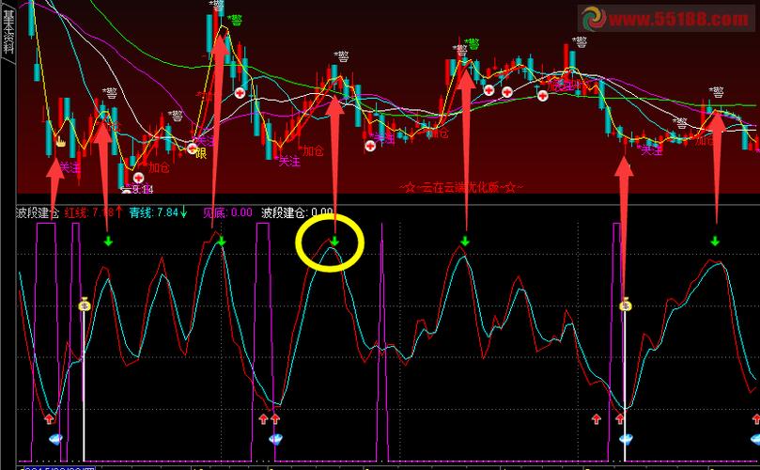Screen dimensions: 760x470
Task: Click the leftmost small red up arrow at bottom
Action: 49,418
